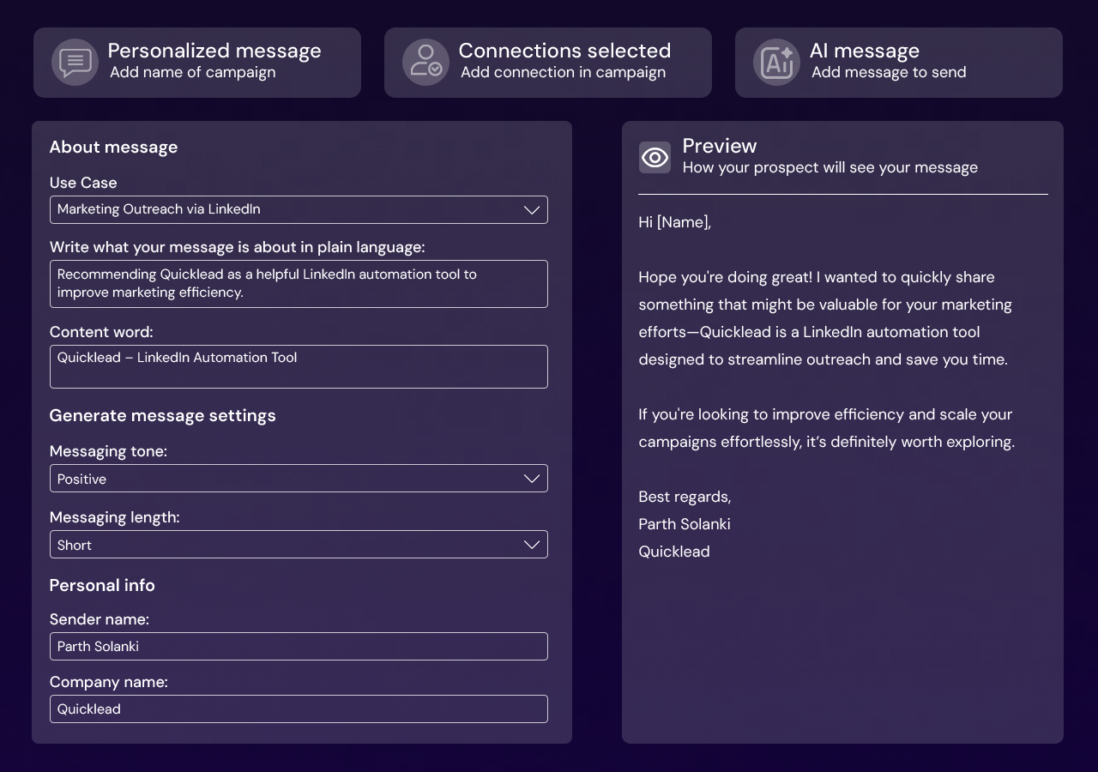
Task: Click the Parth Solanki signature in preview
Action: pos(685,524)
